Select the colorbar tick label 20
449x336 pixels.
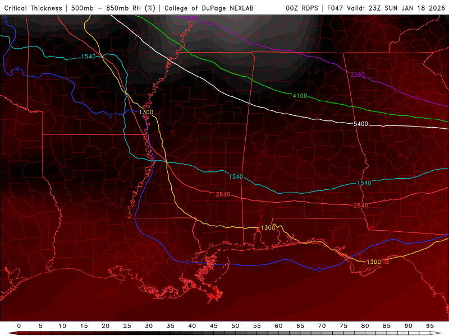point(106,326)
